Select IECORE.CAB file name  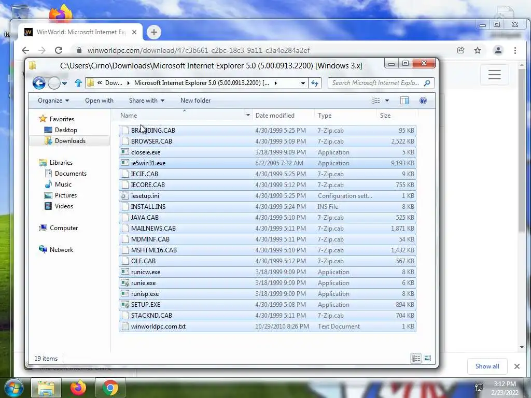148,185
